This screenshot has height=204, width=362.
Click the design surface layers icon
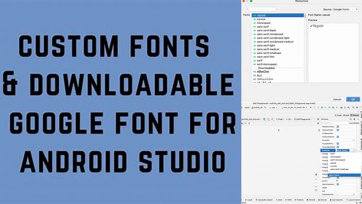(265, 119)
